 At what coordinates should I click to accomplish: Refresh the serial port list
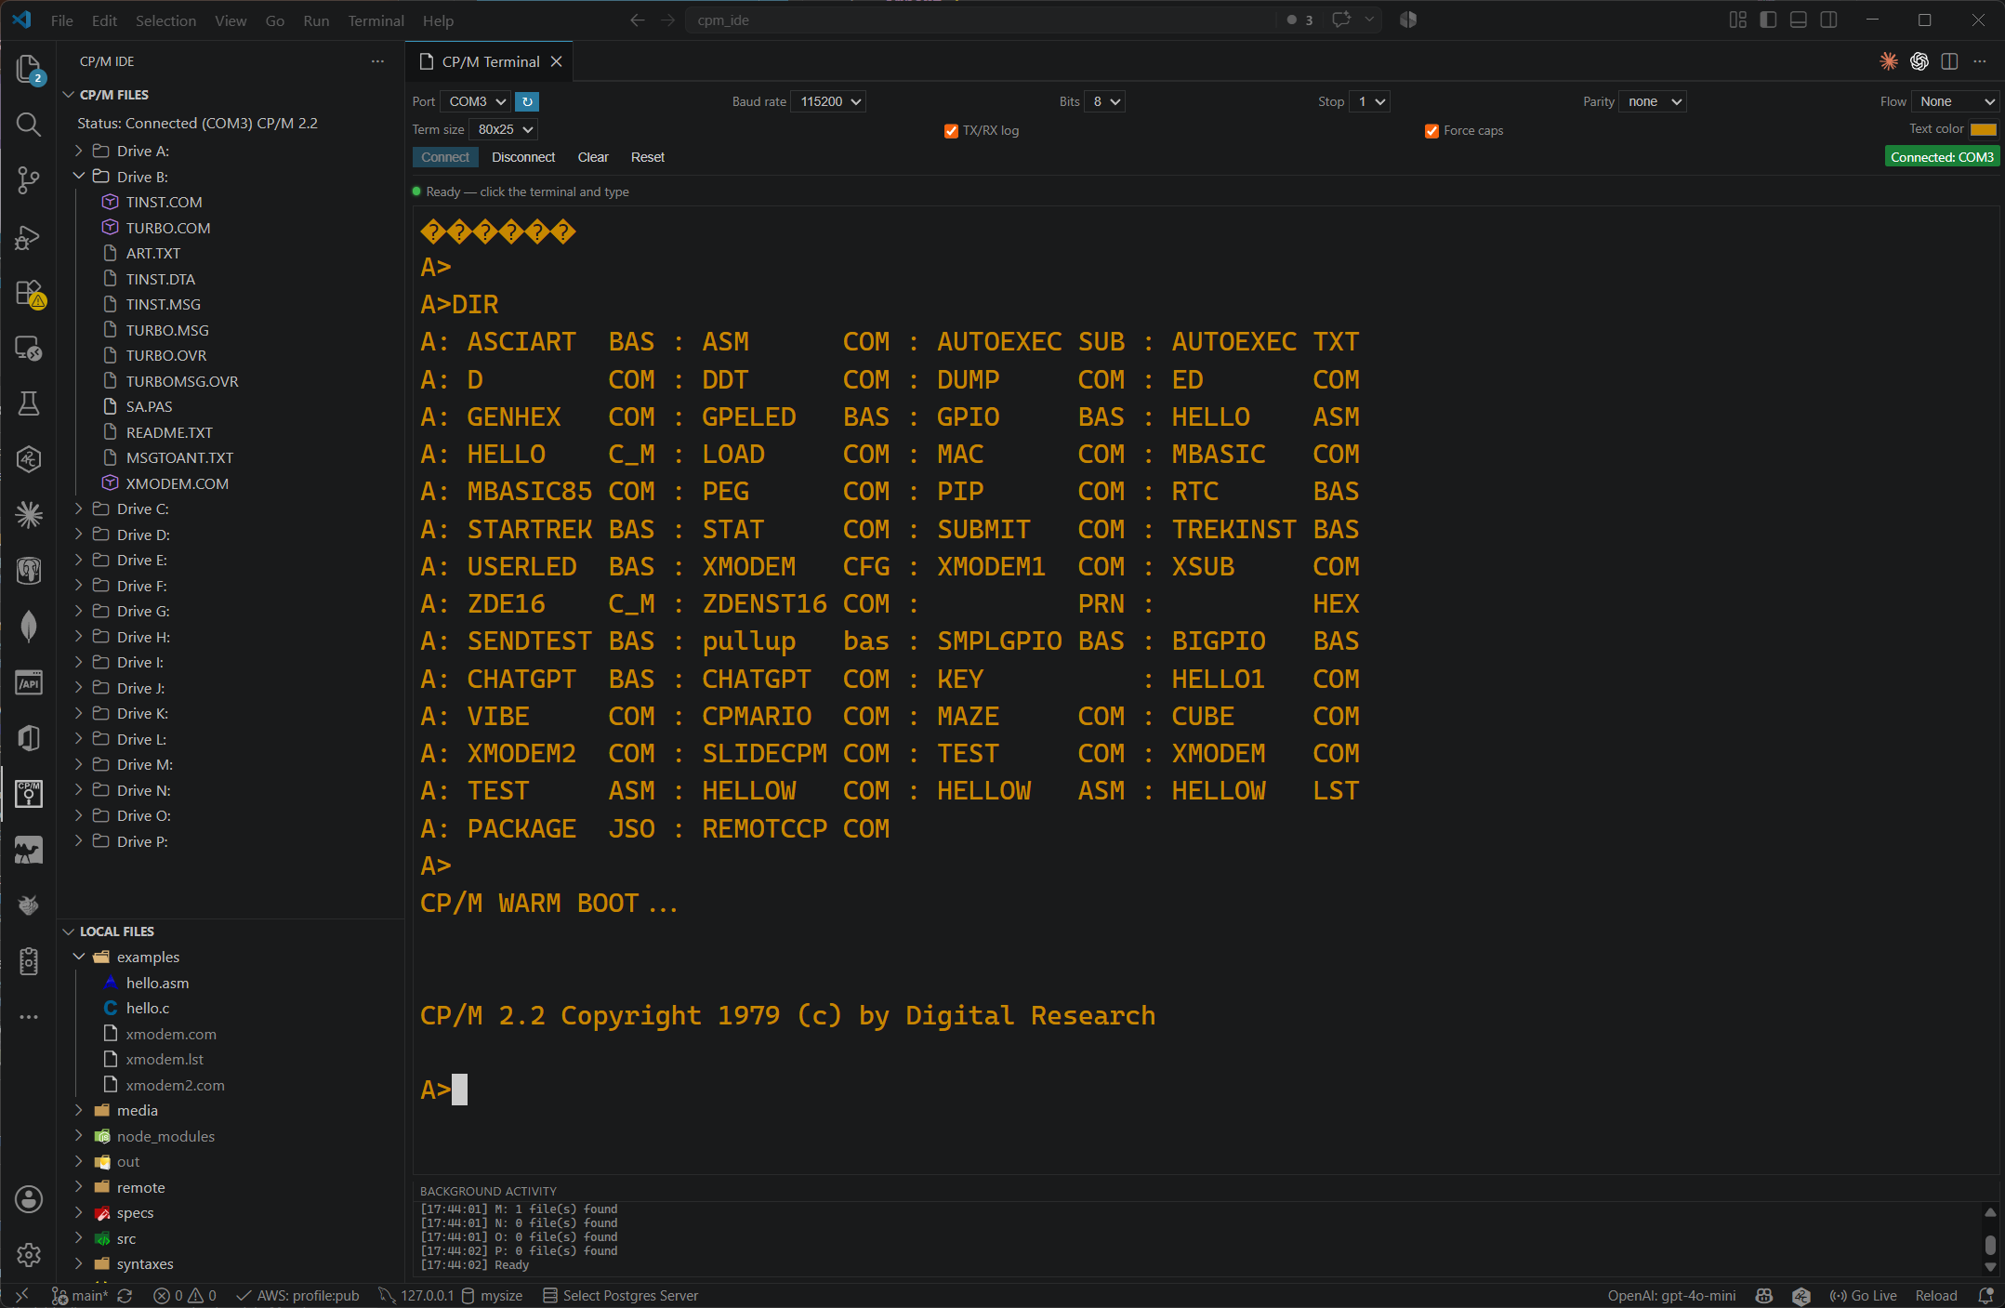pyautogui.click(x=527, y=101)
